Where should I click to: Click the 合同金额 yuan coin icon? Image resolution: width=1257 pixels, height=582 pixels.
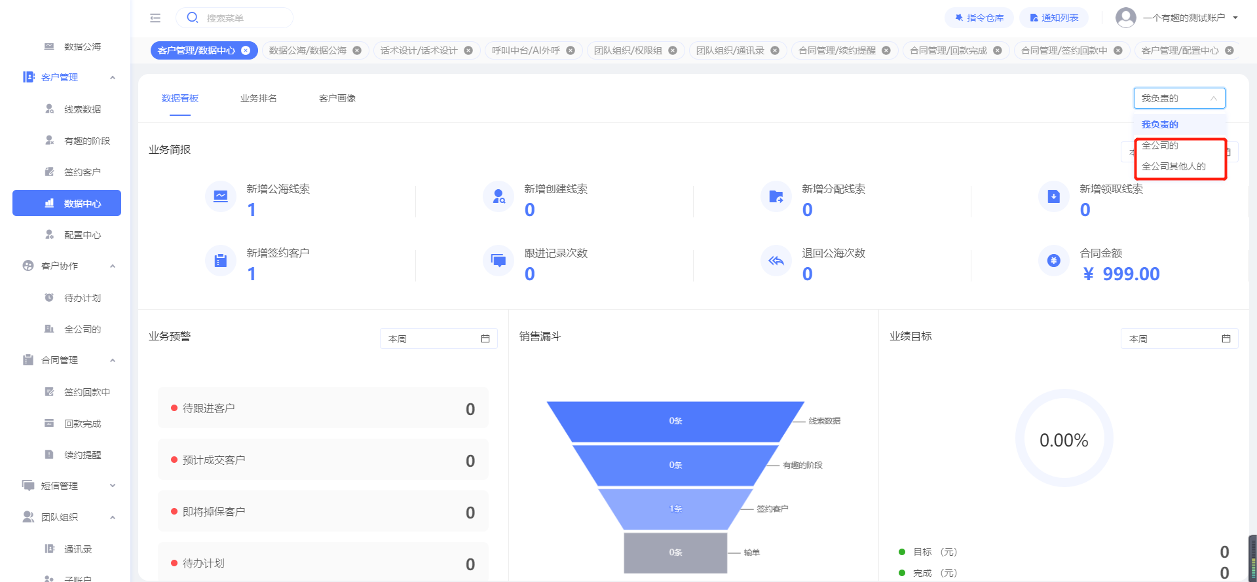pos(1054,261)
